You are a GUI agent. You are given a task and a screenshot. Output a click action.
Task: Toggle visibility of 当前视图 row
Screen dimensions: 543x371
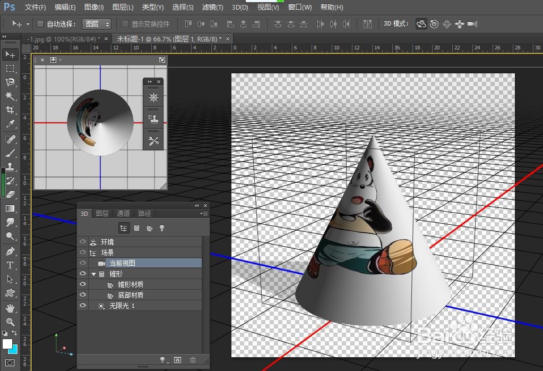[x=83, y=263]
